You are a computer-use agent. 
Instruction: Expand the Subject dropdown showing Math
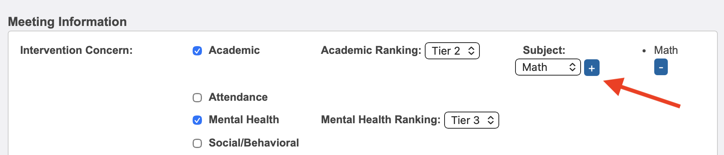pyautogui.click(x=547, y=67)
